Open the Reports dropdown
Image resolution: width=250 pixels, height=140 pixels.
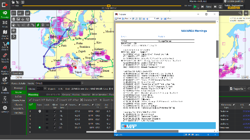[238, 88]
